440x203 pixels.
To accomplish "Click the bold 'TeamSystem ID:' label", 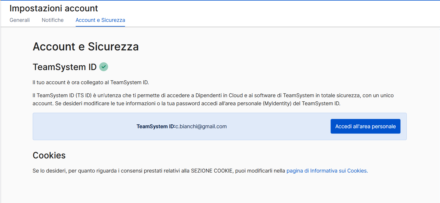I will coord(156,127).
